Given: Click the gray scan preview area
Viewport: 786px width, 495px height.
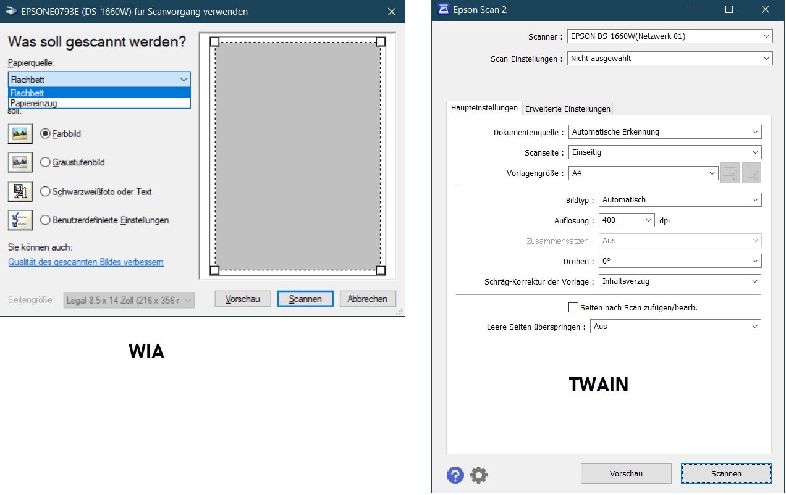Looking at the screenshot, I should 298,156.
